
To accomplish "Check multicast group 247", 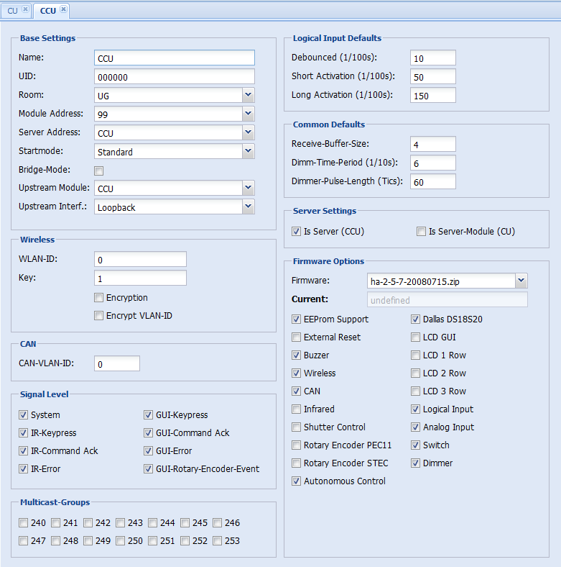I will point(24,541).
